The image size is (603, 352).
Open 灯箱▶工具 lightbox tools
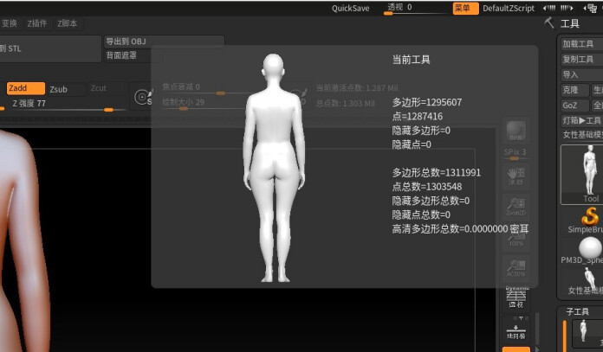pos(581,120)
